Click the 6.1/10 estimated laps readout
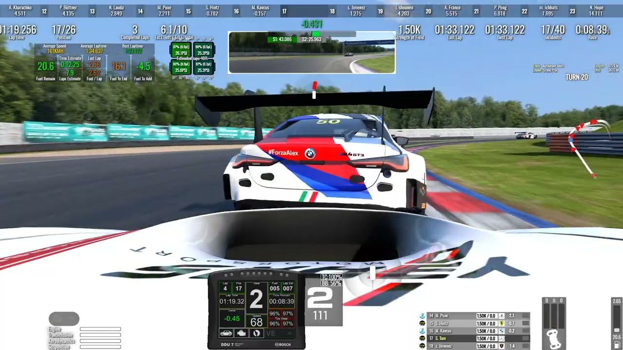623x350 pixels. [174, 30]
